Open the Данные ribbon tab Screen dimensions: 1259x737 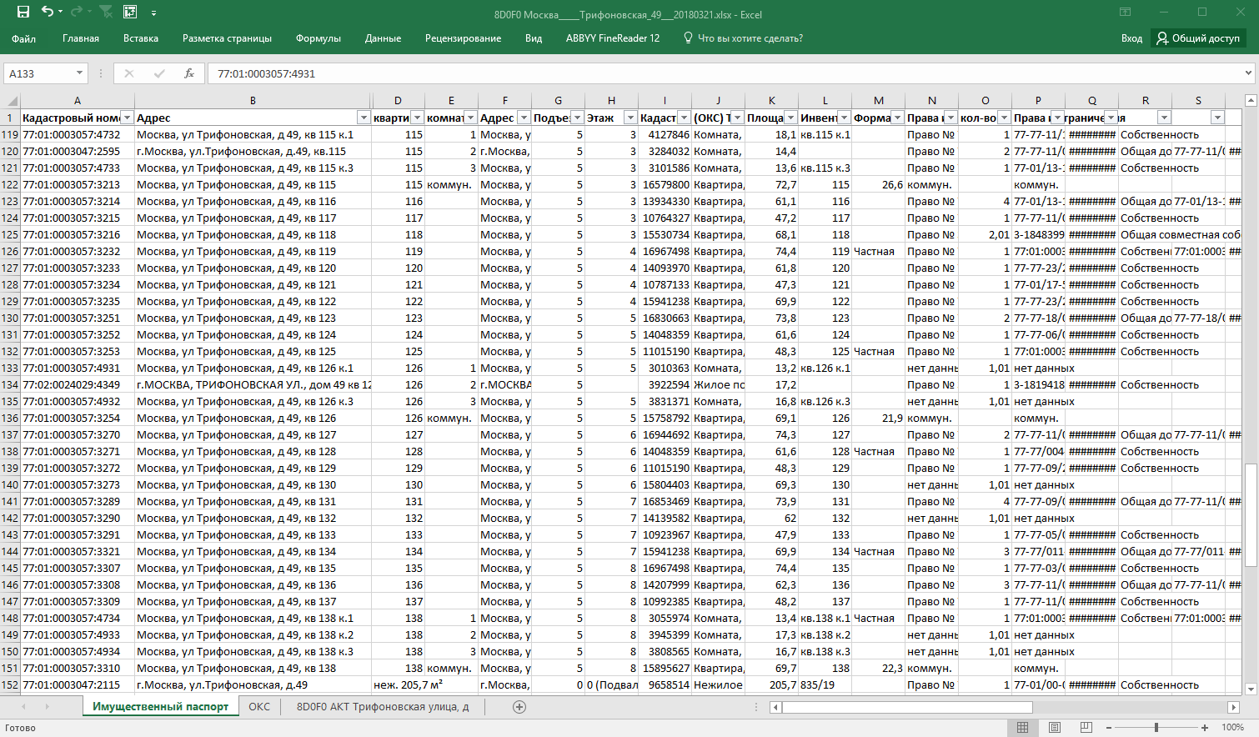(383, 38)
